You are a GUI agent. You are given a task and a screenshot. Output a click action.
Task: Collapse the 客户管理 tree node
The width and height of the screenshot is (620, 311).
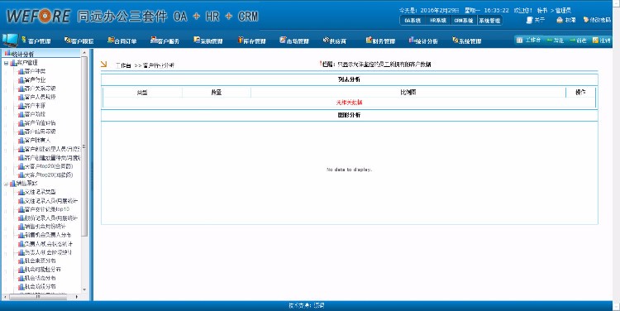point(6,63)
